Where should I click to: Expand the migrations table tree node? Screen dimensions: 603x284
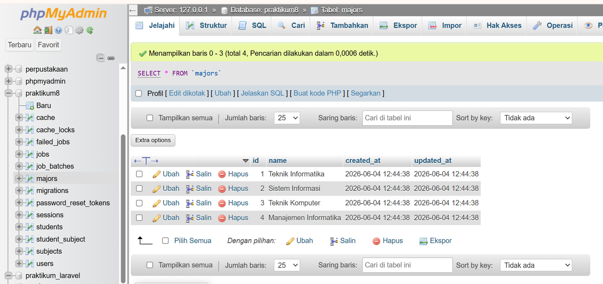[19, 190]
